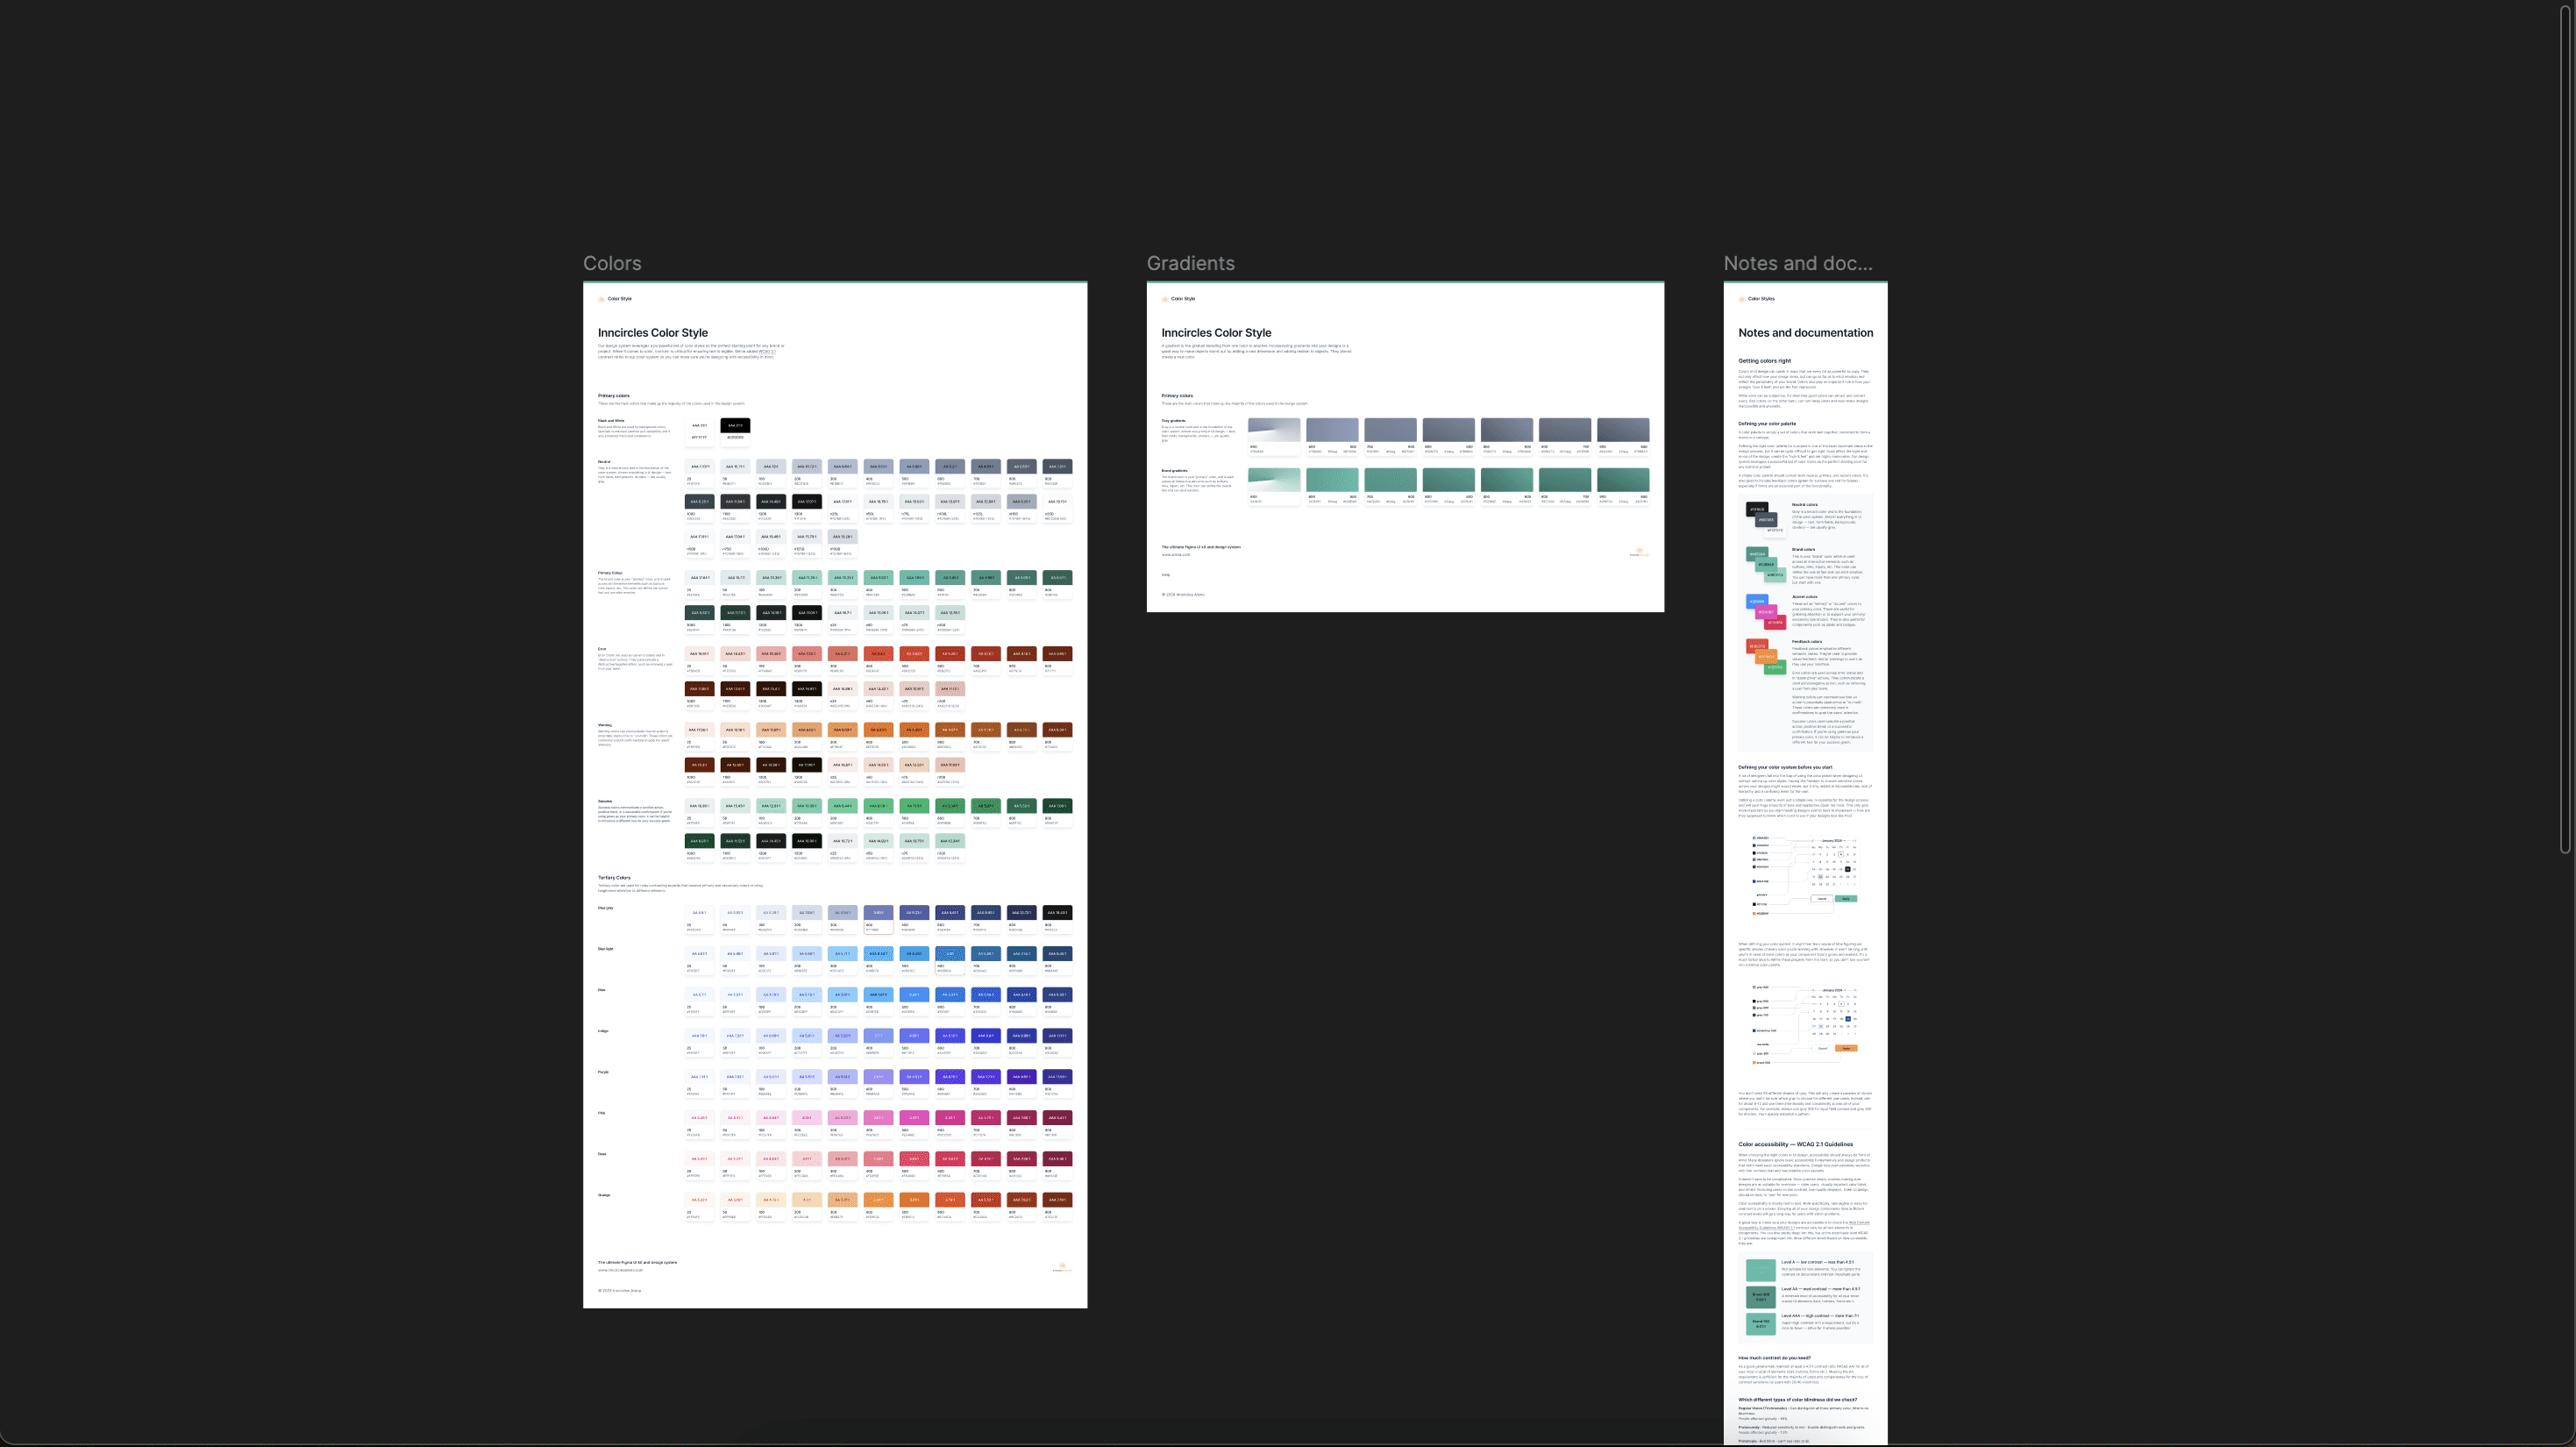This screenshot has width=2576, height=1447.
Task: Click the Color Styles logo icon in Notes frame
Action: [1742, 299]
